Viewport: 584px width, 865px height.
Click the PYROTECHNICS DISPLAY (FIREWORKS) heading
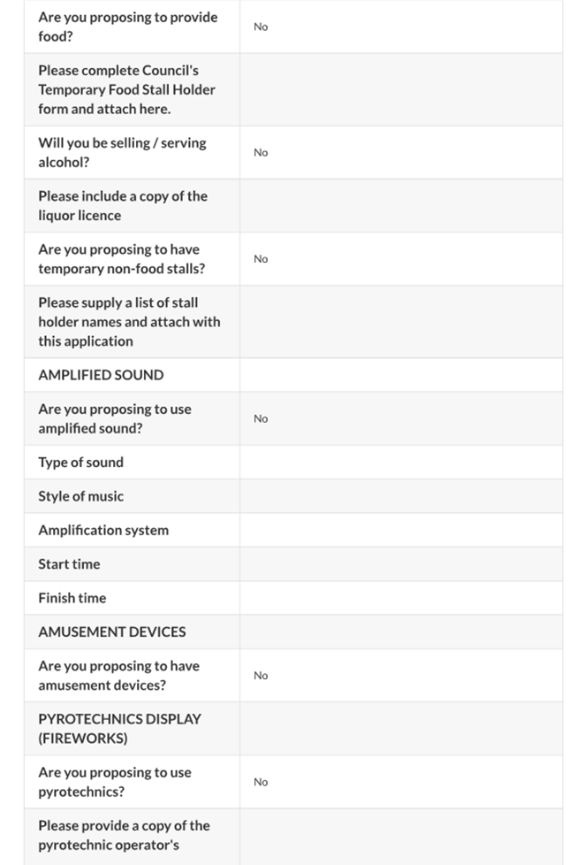119,728
